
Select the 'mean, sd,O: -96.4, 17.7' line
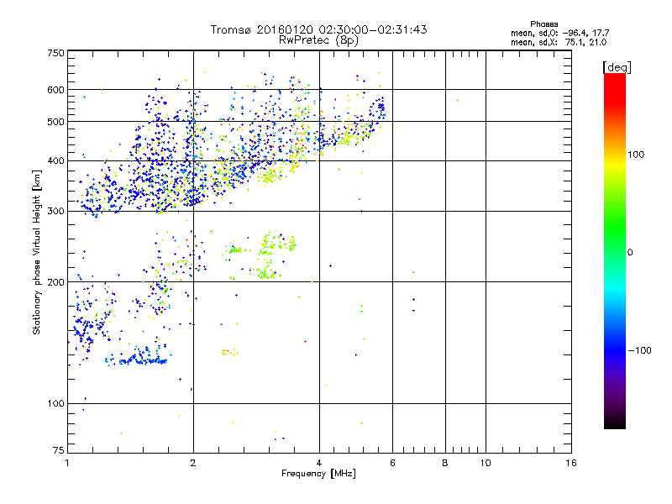(559, 33)
